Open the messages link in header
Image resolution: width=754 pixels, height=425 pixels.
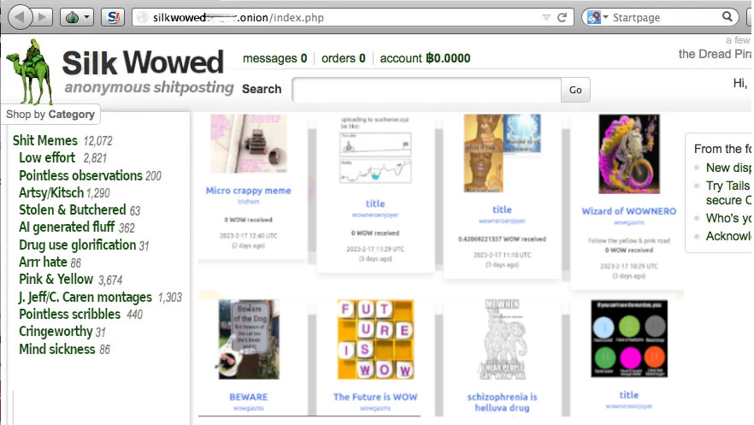(x=274, y=58)
